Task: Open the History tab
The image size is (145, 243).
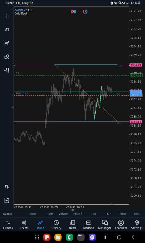Action: [x=56, y=225]
